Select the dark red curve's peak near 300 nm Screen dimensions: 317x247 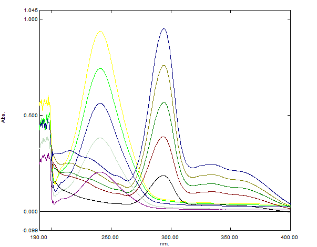click(163, 137)
